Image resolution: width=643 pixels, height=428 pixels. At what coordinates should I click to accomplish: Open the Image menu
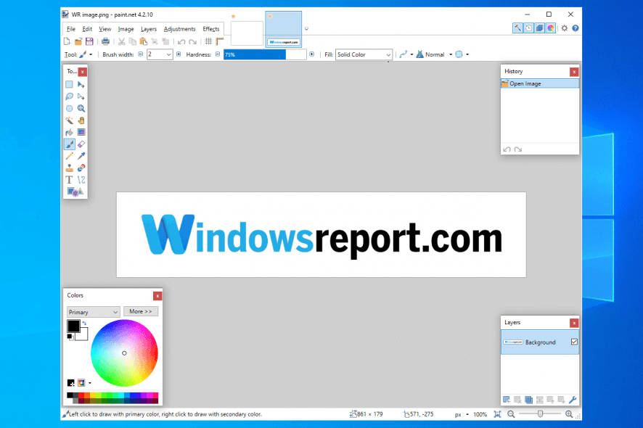(126, 29)
